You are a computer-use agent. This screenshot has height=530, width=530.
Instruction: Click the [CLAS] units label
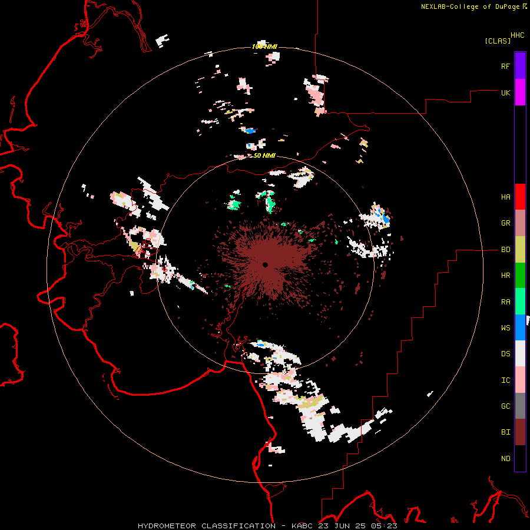coord(498,41)
